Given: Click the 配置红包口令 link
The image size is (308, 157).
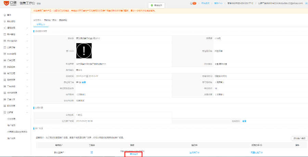Looking at the screenshot, I should pos(257,153).
